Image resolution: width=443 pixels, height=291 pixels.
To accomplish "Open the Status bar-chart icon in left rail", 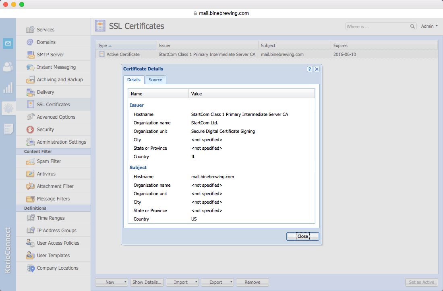I will (8, 88).
